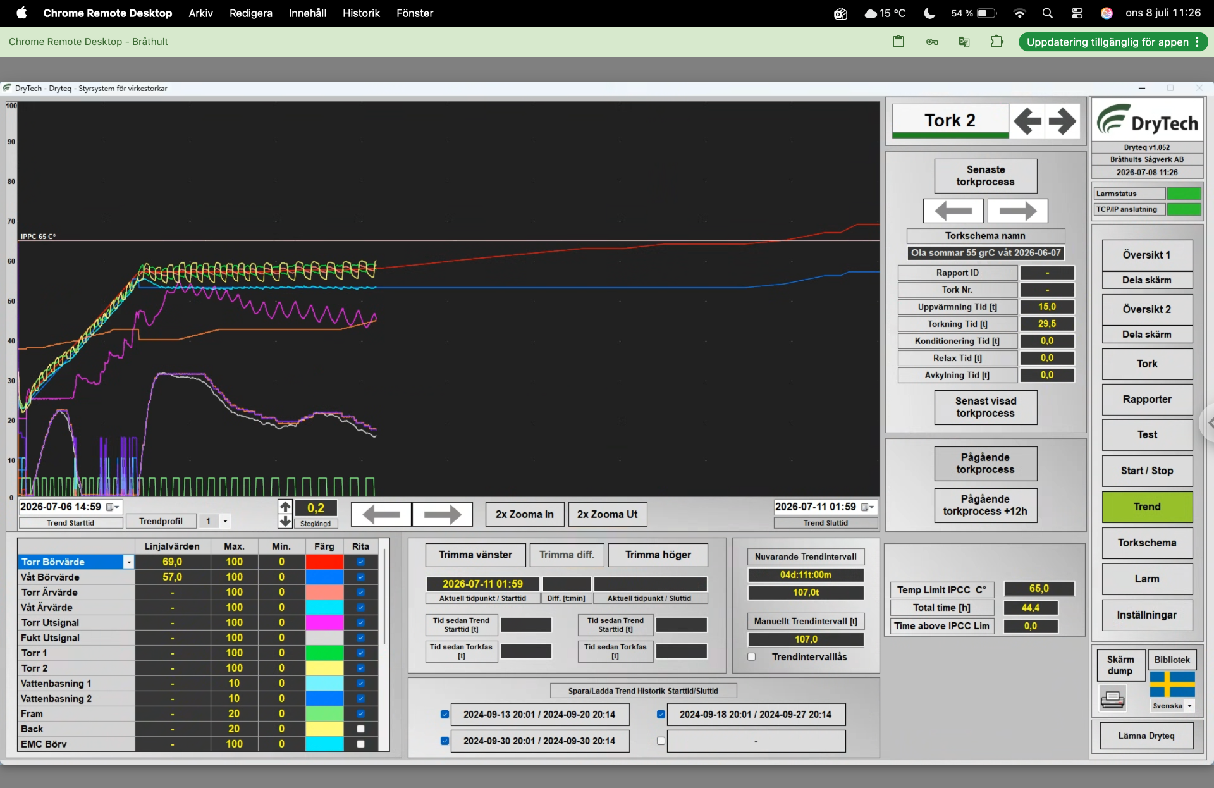1214x788 pixels.
Task: Open Trend Starttid date picker dropdown
Action: point(113,507)
